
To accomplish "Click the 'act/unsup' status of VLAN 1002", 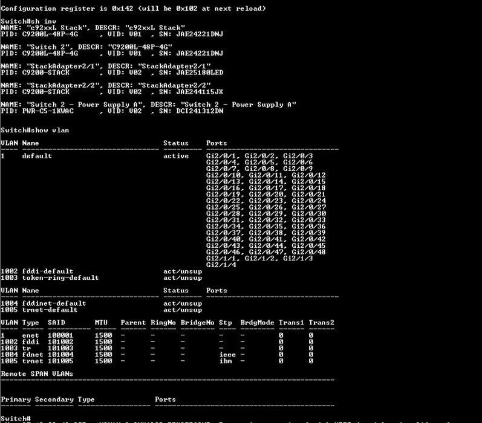I will tap(183, 271).
